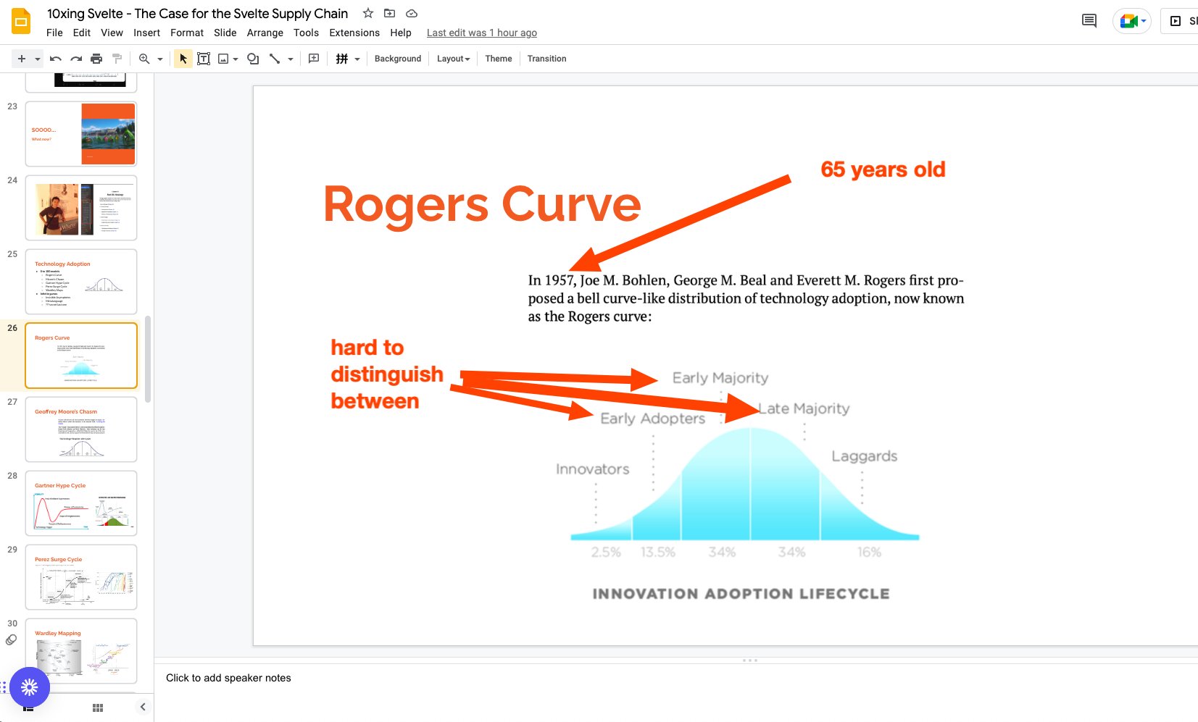Image resolution: width=1198 pixels, height=722 pixels.
Task: Start a Google Meet call
Action: (x=1132, y=21)
